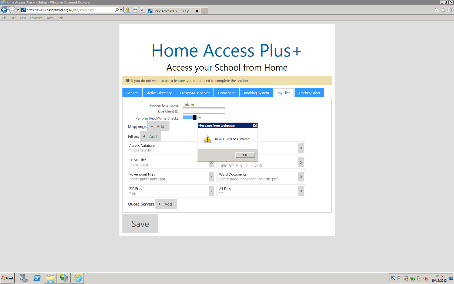Click the muted speaker icon in the tray

point(426,278)
